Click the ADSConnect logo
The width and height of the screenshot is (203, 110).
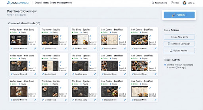18,3
